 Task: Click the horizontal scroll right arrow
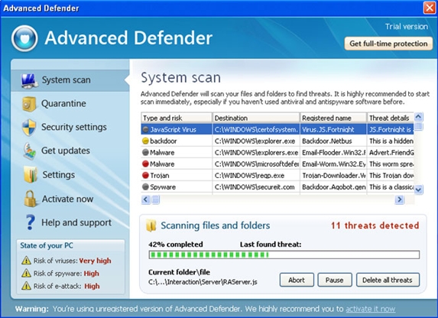click(400, 200)
